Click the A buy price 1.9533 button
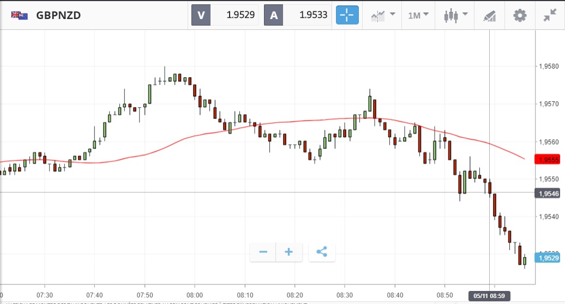The image size is (565, 304). click(x=298, y=15)
